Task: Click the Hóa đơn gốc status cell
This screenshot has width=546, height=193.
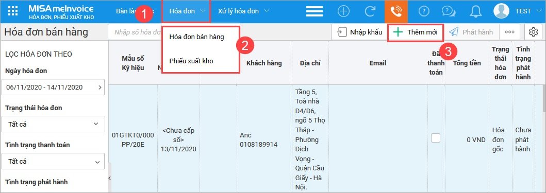Action: coord(501,140)
